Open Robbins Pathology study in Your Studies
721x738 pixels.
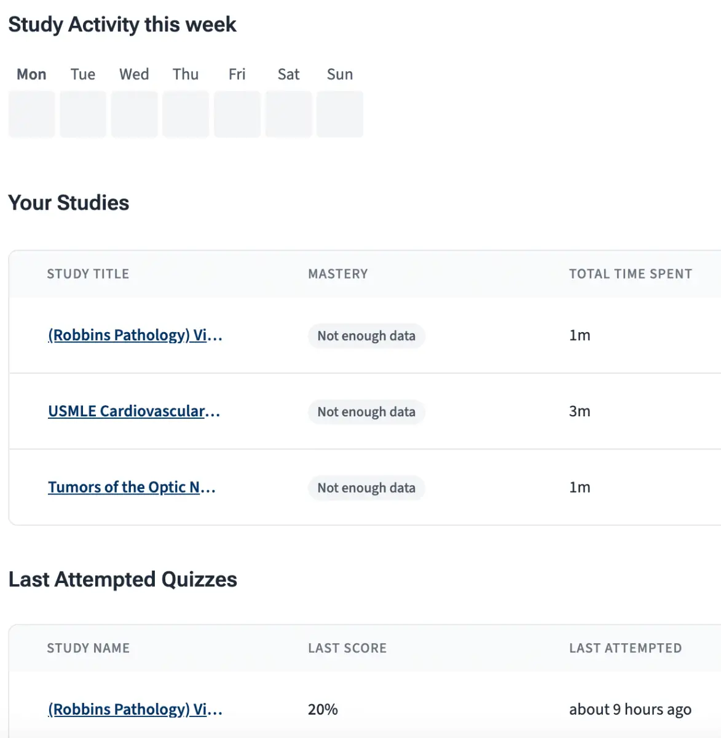(x=135, y=335)
